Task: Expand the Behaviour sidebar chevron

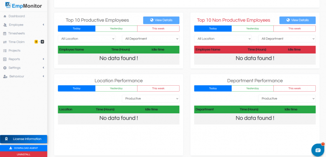Action: tap(43, 76)
